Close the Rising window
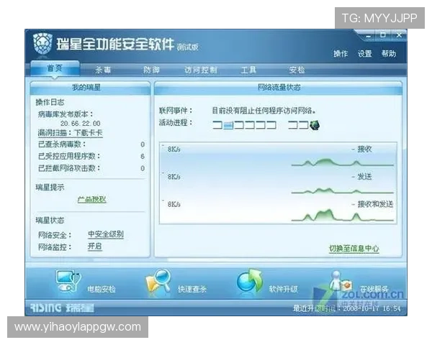Screen dimensions: 432x345 tap(399, 35)
